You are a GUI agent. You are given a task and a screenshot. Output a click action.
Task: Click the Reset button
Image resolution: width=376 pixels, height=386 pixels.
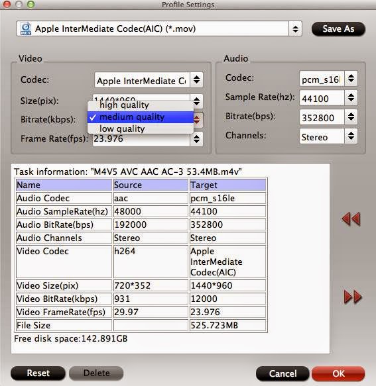(38, 373)
